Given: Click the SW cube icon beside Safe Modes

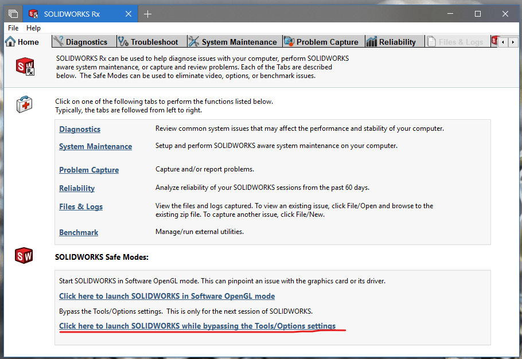Looking at the screenshot, I should (x=24, y=256).
